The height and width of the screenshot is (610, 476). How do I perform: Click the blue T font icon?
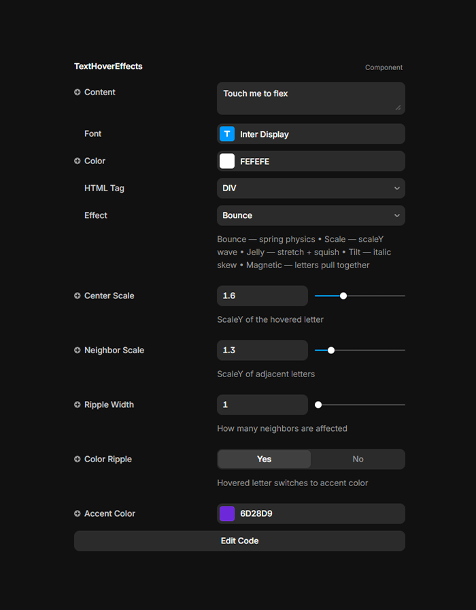pyautogui.click(x=227, y=134)
